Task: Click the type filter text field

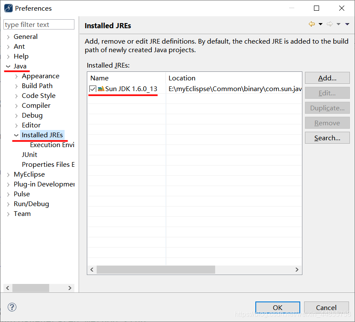Action: click(x=39, y=24)
